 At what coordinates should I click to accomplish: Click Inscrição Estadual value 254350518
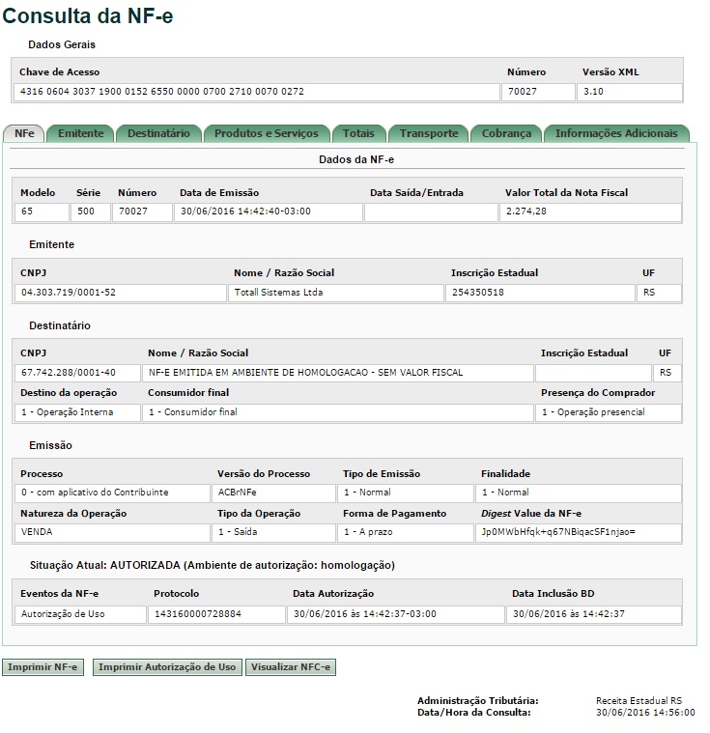click(x=540, y=293)
